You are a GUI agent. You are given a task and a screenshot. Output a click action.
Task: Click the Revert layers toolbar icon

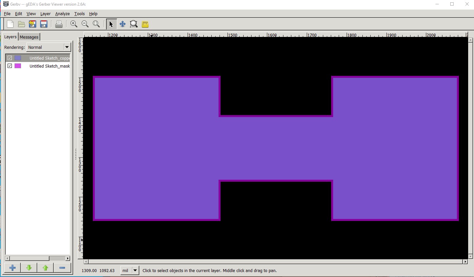pyautogui.click(x=32, y=24)
